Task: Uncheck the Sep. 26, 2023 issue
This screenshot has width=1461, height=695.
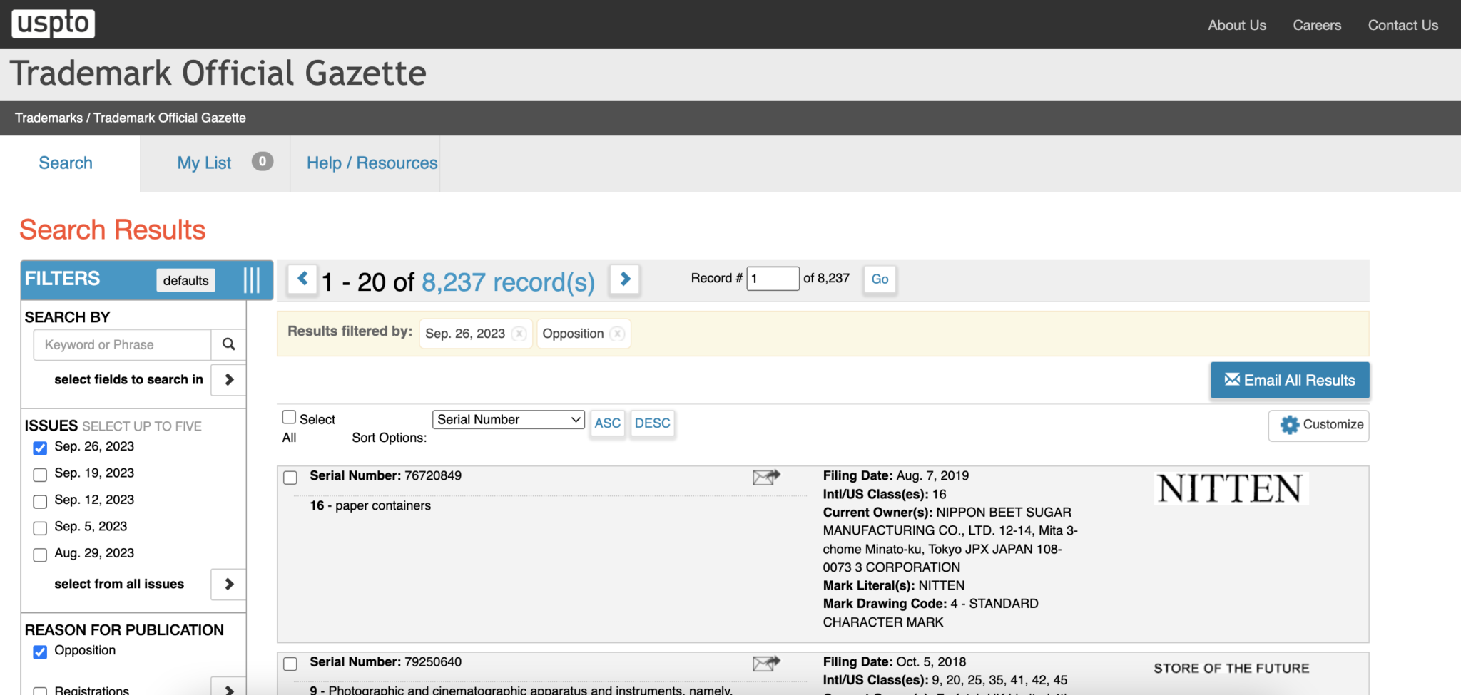Action: (40, 448)
